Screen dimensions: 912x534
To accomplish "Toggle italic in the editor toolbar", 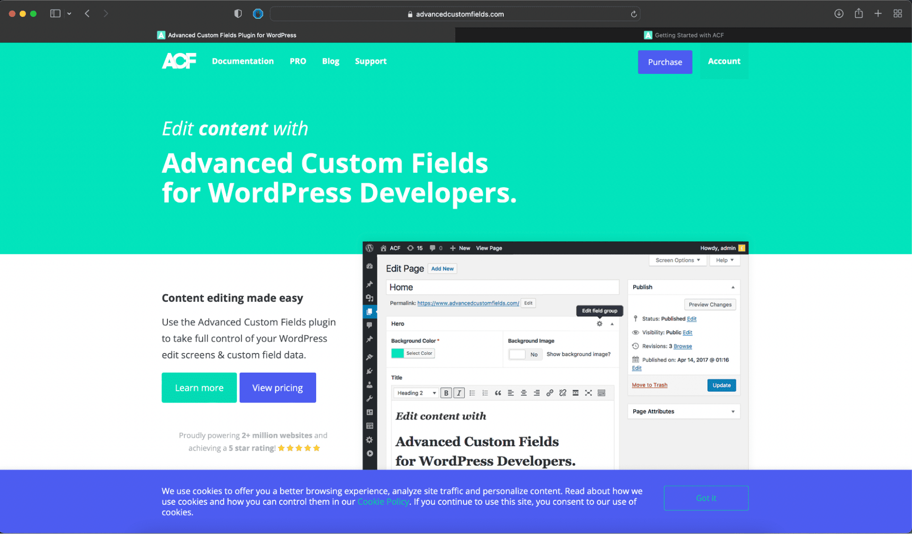I will pyautogui.click(x=459, y=393).
